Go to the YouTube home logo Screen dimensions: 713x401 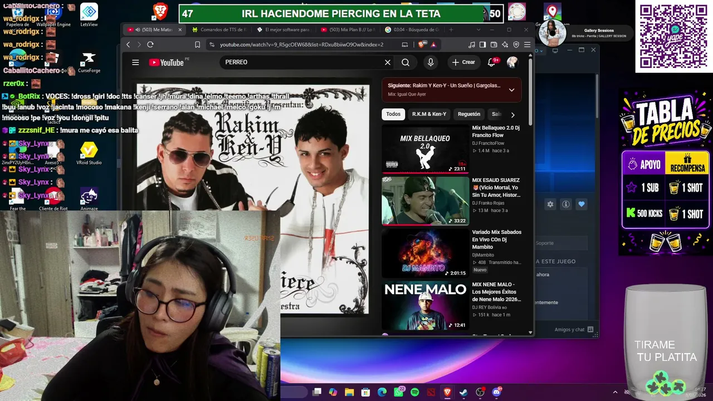coord(167,62)
